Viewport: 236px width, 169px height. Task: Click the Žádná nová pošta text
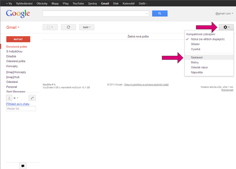coord(138,37)
